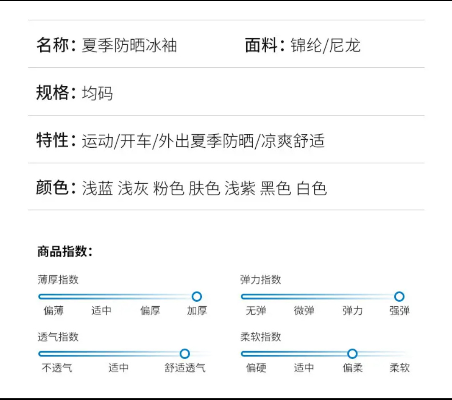
Task: Click the 舒适透气 breathability label
Action: coord(185,368)
